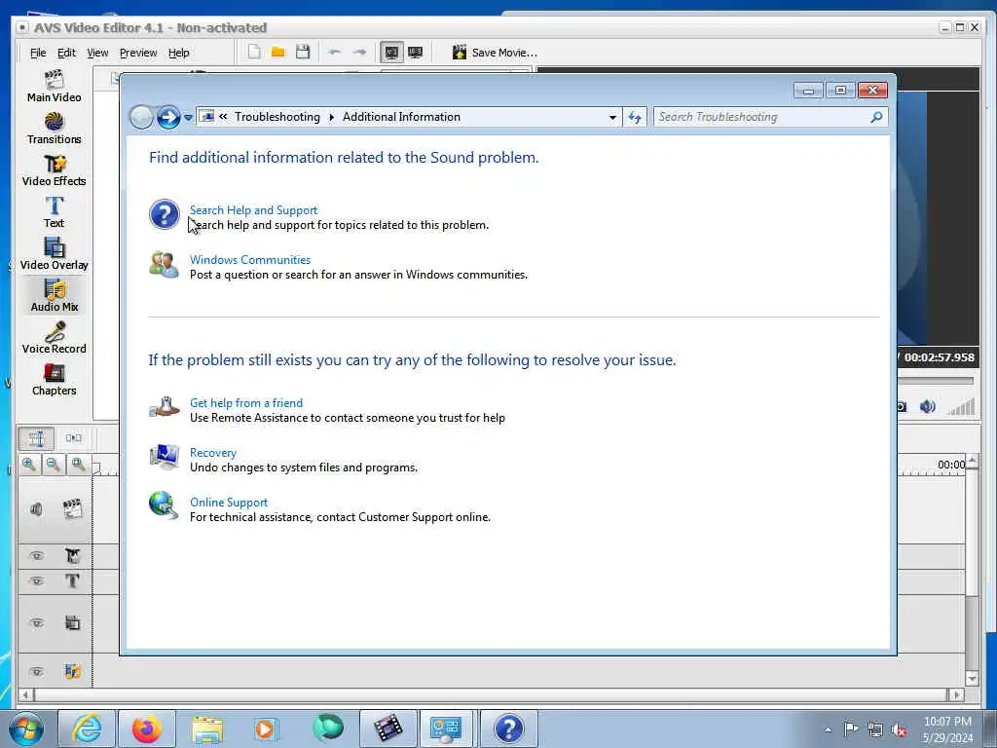Refresh the Troubleshooting window
Image resolution: width=997 pixels, height=748 pixels.
tap(635, 117)
